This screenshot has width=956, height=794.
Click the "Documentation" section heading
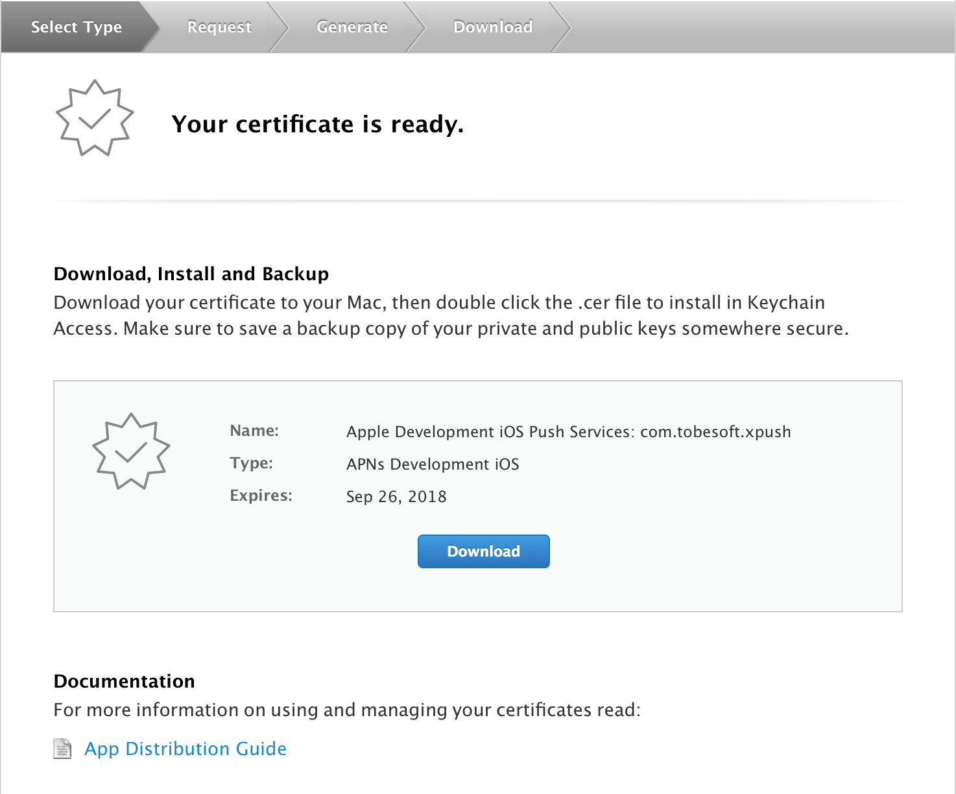pos(125,681)
